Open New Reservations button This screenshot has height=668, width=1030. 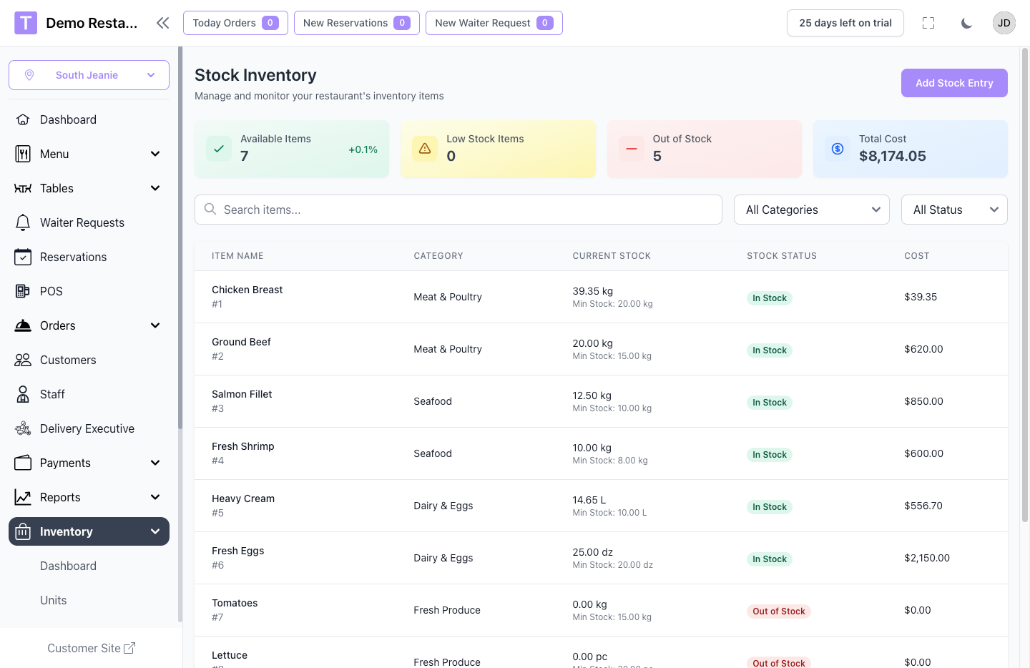click(357, 23)
